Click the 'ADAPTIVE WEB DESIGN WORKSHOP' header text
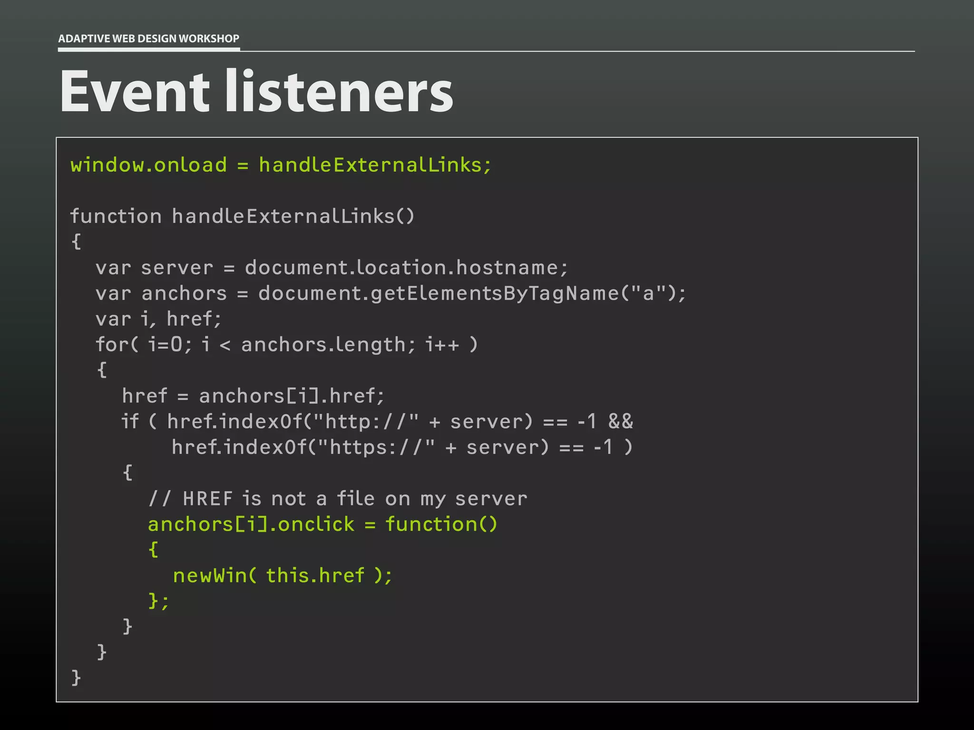 (149, 38)
